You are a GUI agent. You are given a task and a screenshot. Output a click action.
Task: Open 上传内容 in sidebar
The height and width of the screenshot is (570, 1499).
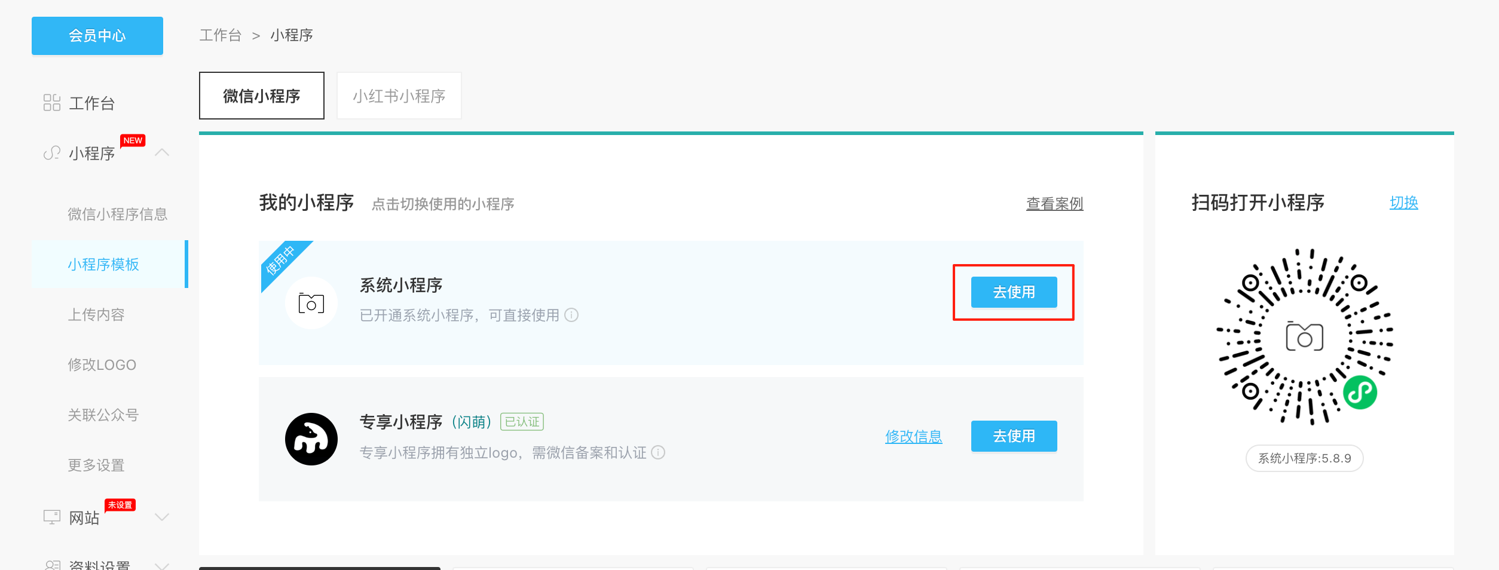point(96,314)
